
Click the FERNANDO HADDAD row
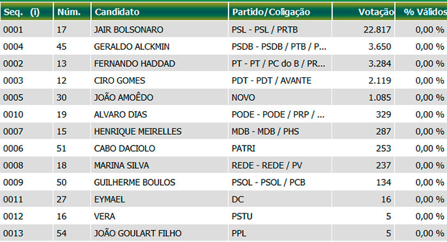coord(223,63)
